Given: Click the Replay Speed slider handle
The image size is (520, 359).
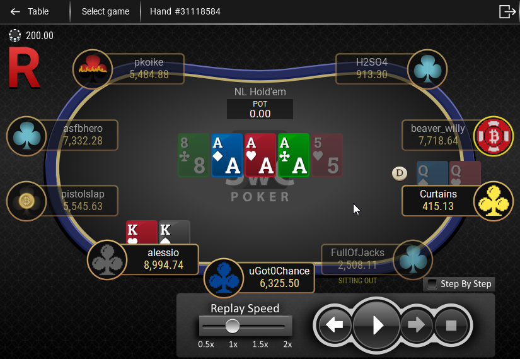Looking at the screenshot, I should (233, 326).
